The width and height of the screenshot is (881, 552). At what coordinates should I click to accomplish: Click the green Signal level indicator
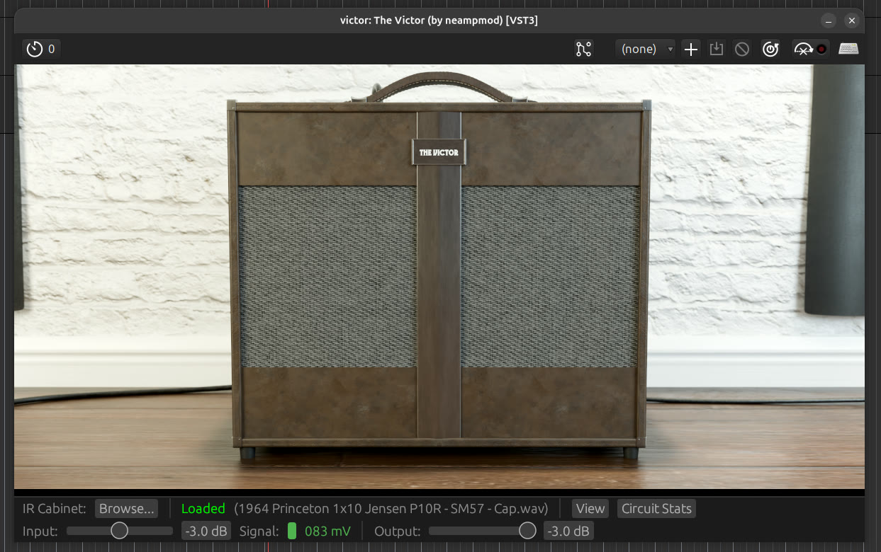pos(292,531)
